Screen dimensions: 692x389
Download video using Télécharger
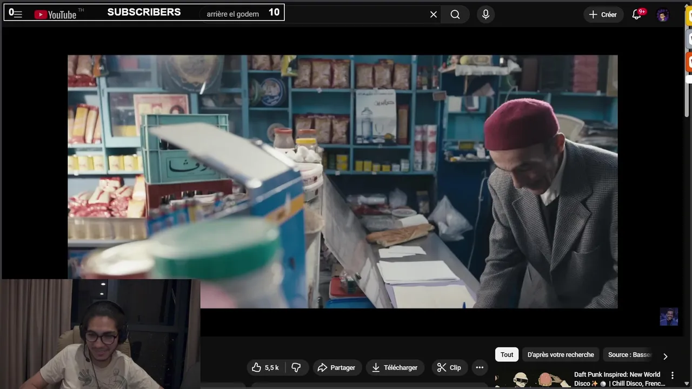[395, 367]
